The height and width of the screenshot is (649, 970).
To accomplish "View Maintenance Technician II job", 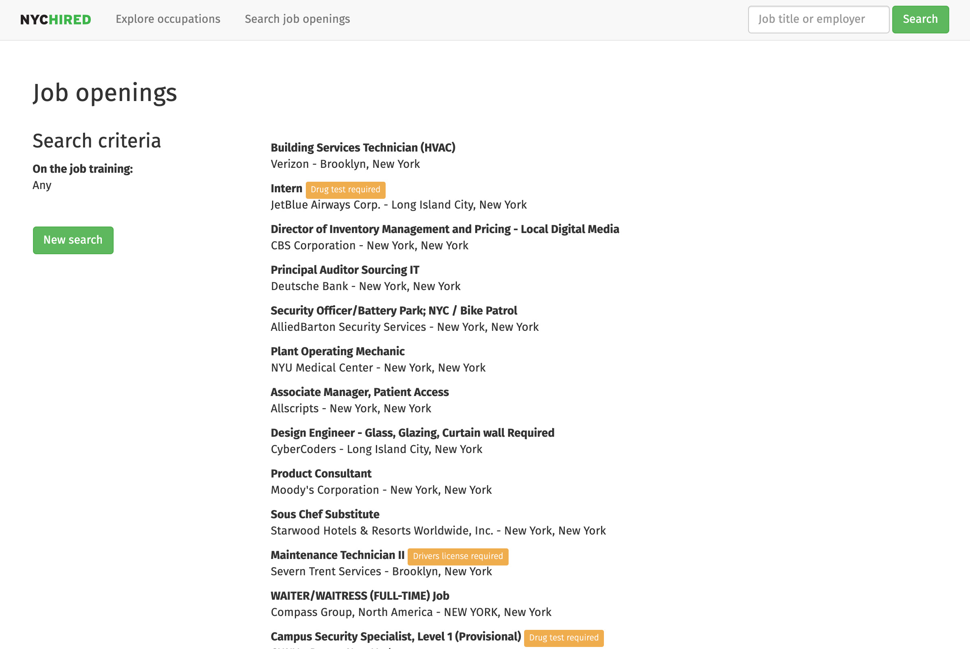I will point(337,555).
